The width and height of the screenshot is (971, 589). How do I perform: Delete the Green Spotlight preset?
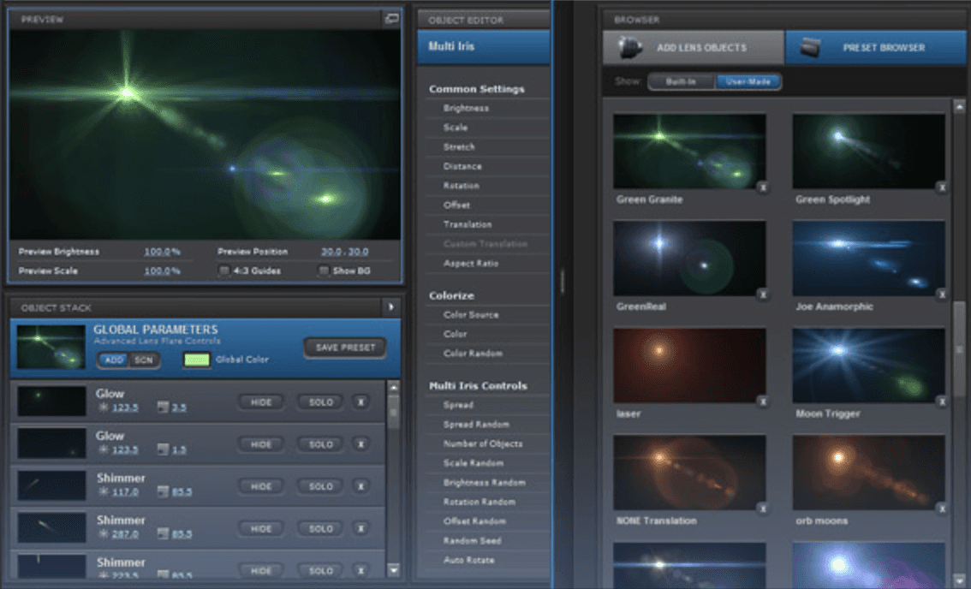[x=942, y=187]
